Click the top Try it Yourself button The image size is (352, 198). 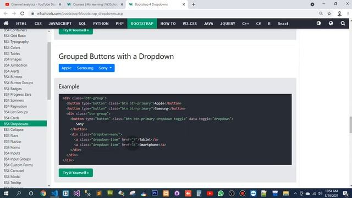[x=76, y=31]
